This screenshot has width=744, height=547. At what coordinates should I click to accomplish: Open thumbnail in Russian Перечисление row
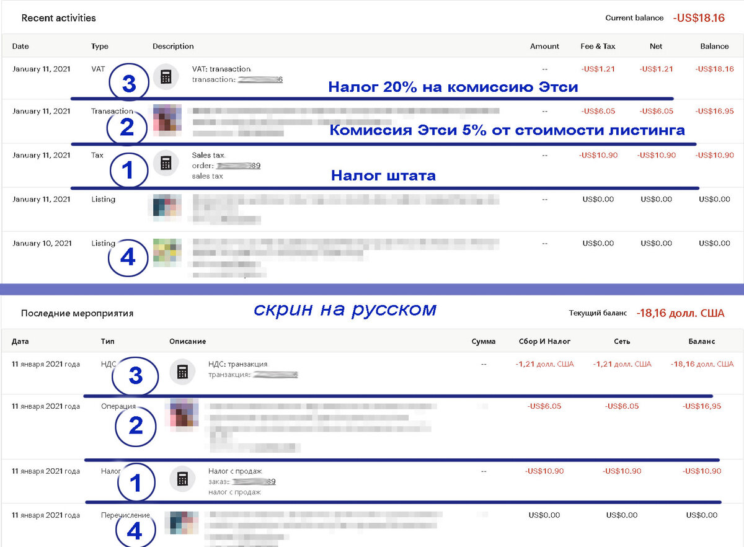(x=184, y=524)
